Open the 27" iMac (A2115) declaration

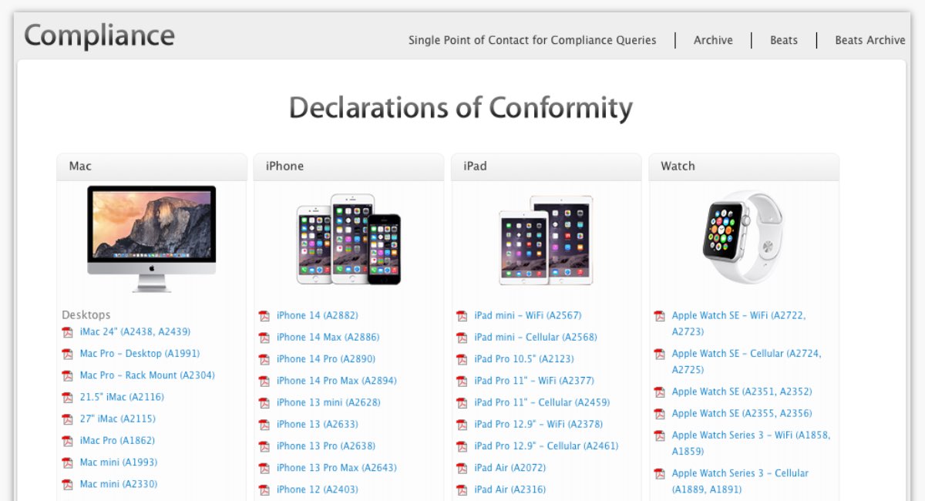pyautogui.click(x=117, y=419)
